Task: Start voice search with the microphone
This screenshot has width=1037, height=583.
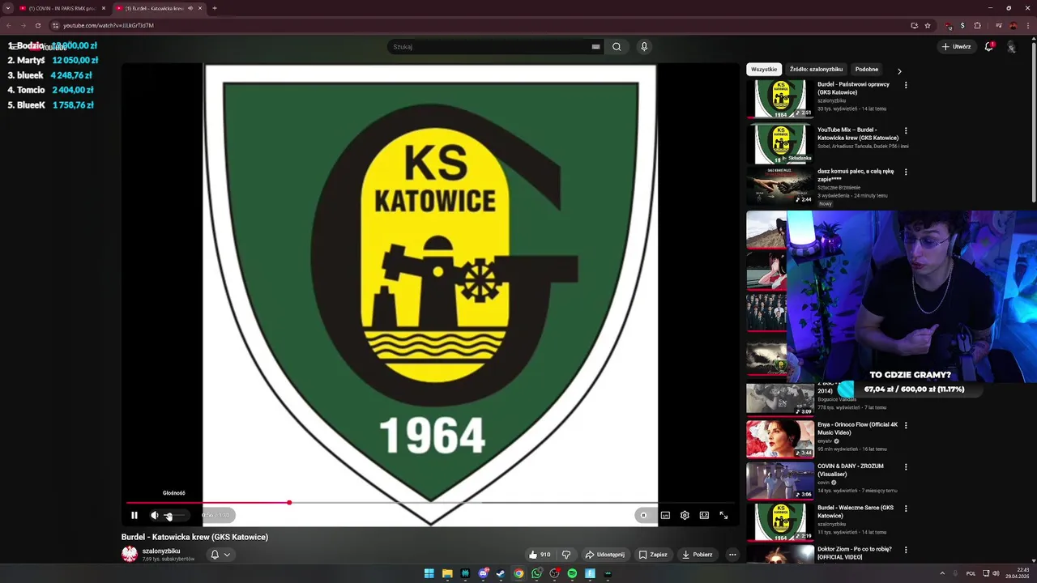Action: point(644,47)
